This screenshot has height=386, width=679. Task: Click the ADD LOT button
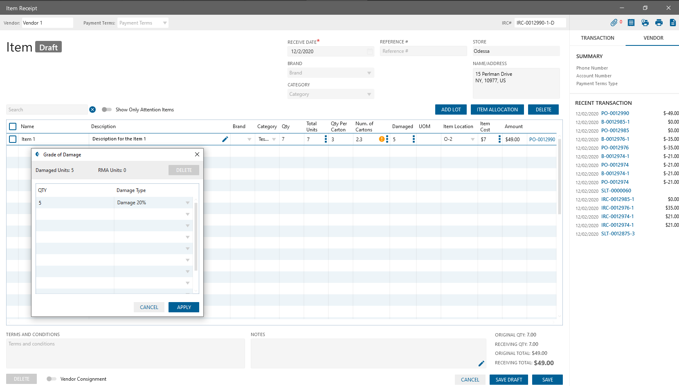point(451,110)
